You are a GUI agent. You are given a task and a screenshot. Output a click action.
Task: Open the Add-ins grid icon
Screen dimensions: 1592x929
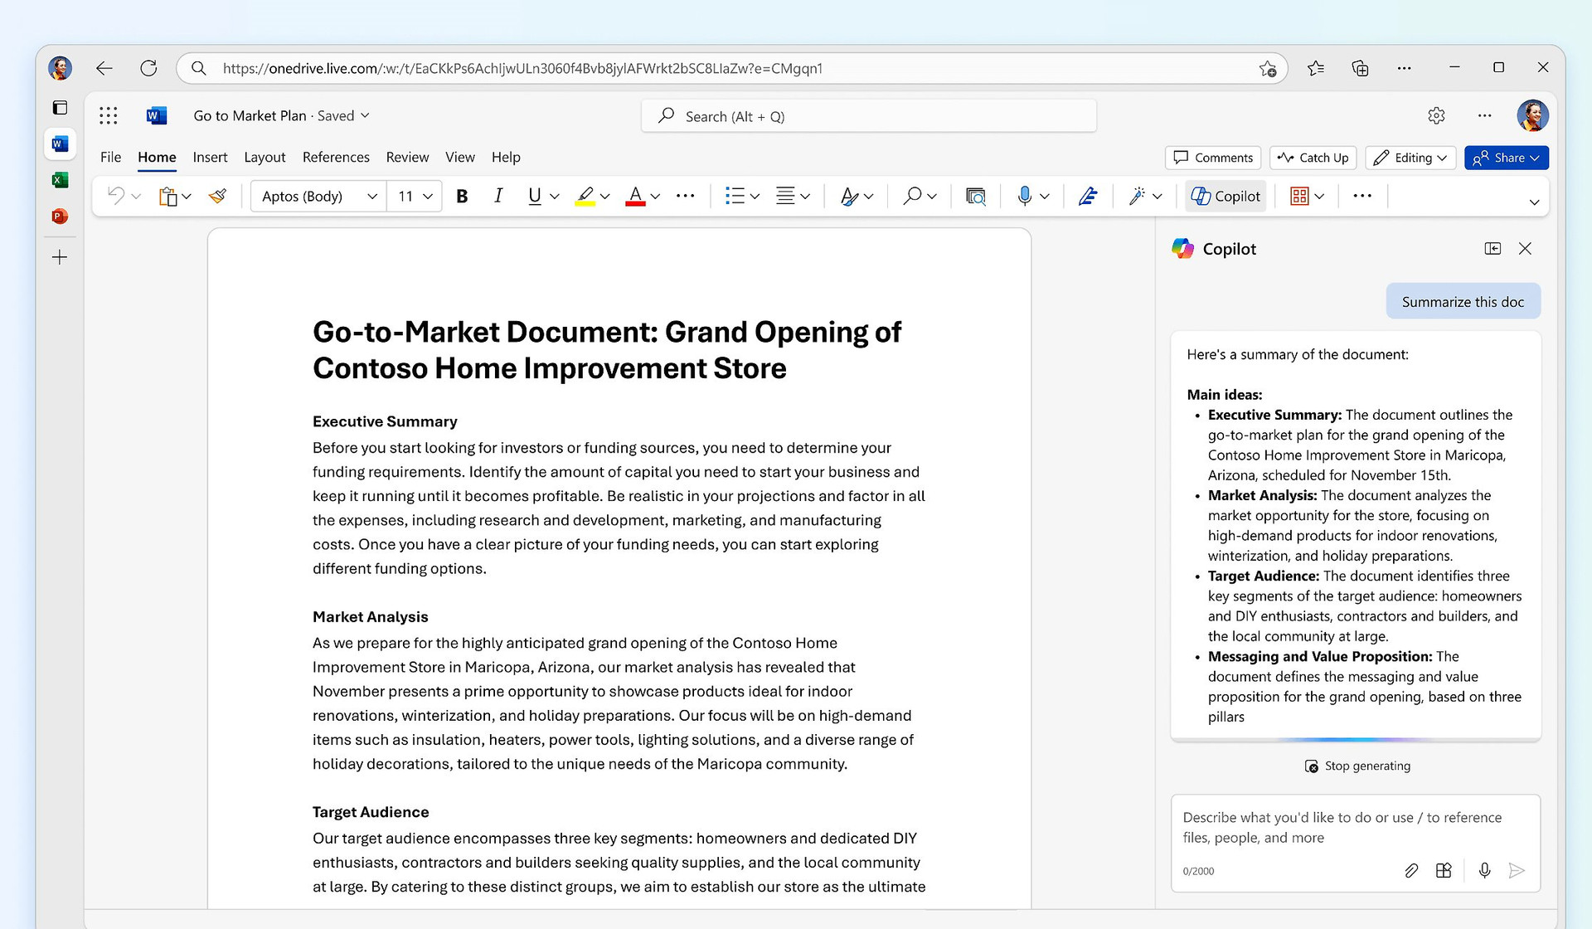coord(1299,196)
